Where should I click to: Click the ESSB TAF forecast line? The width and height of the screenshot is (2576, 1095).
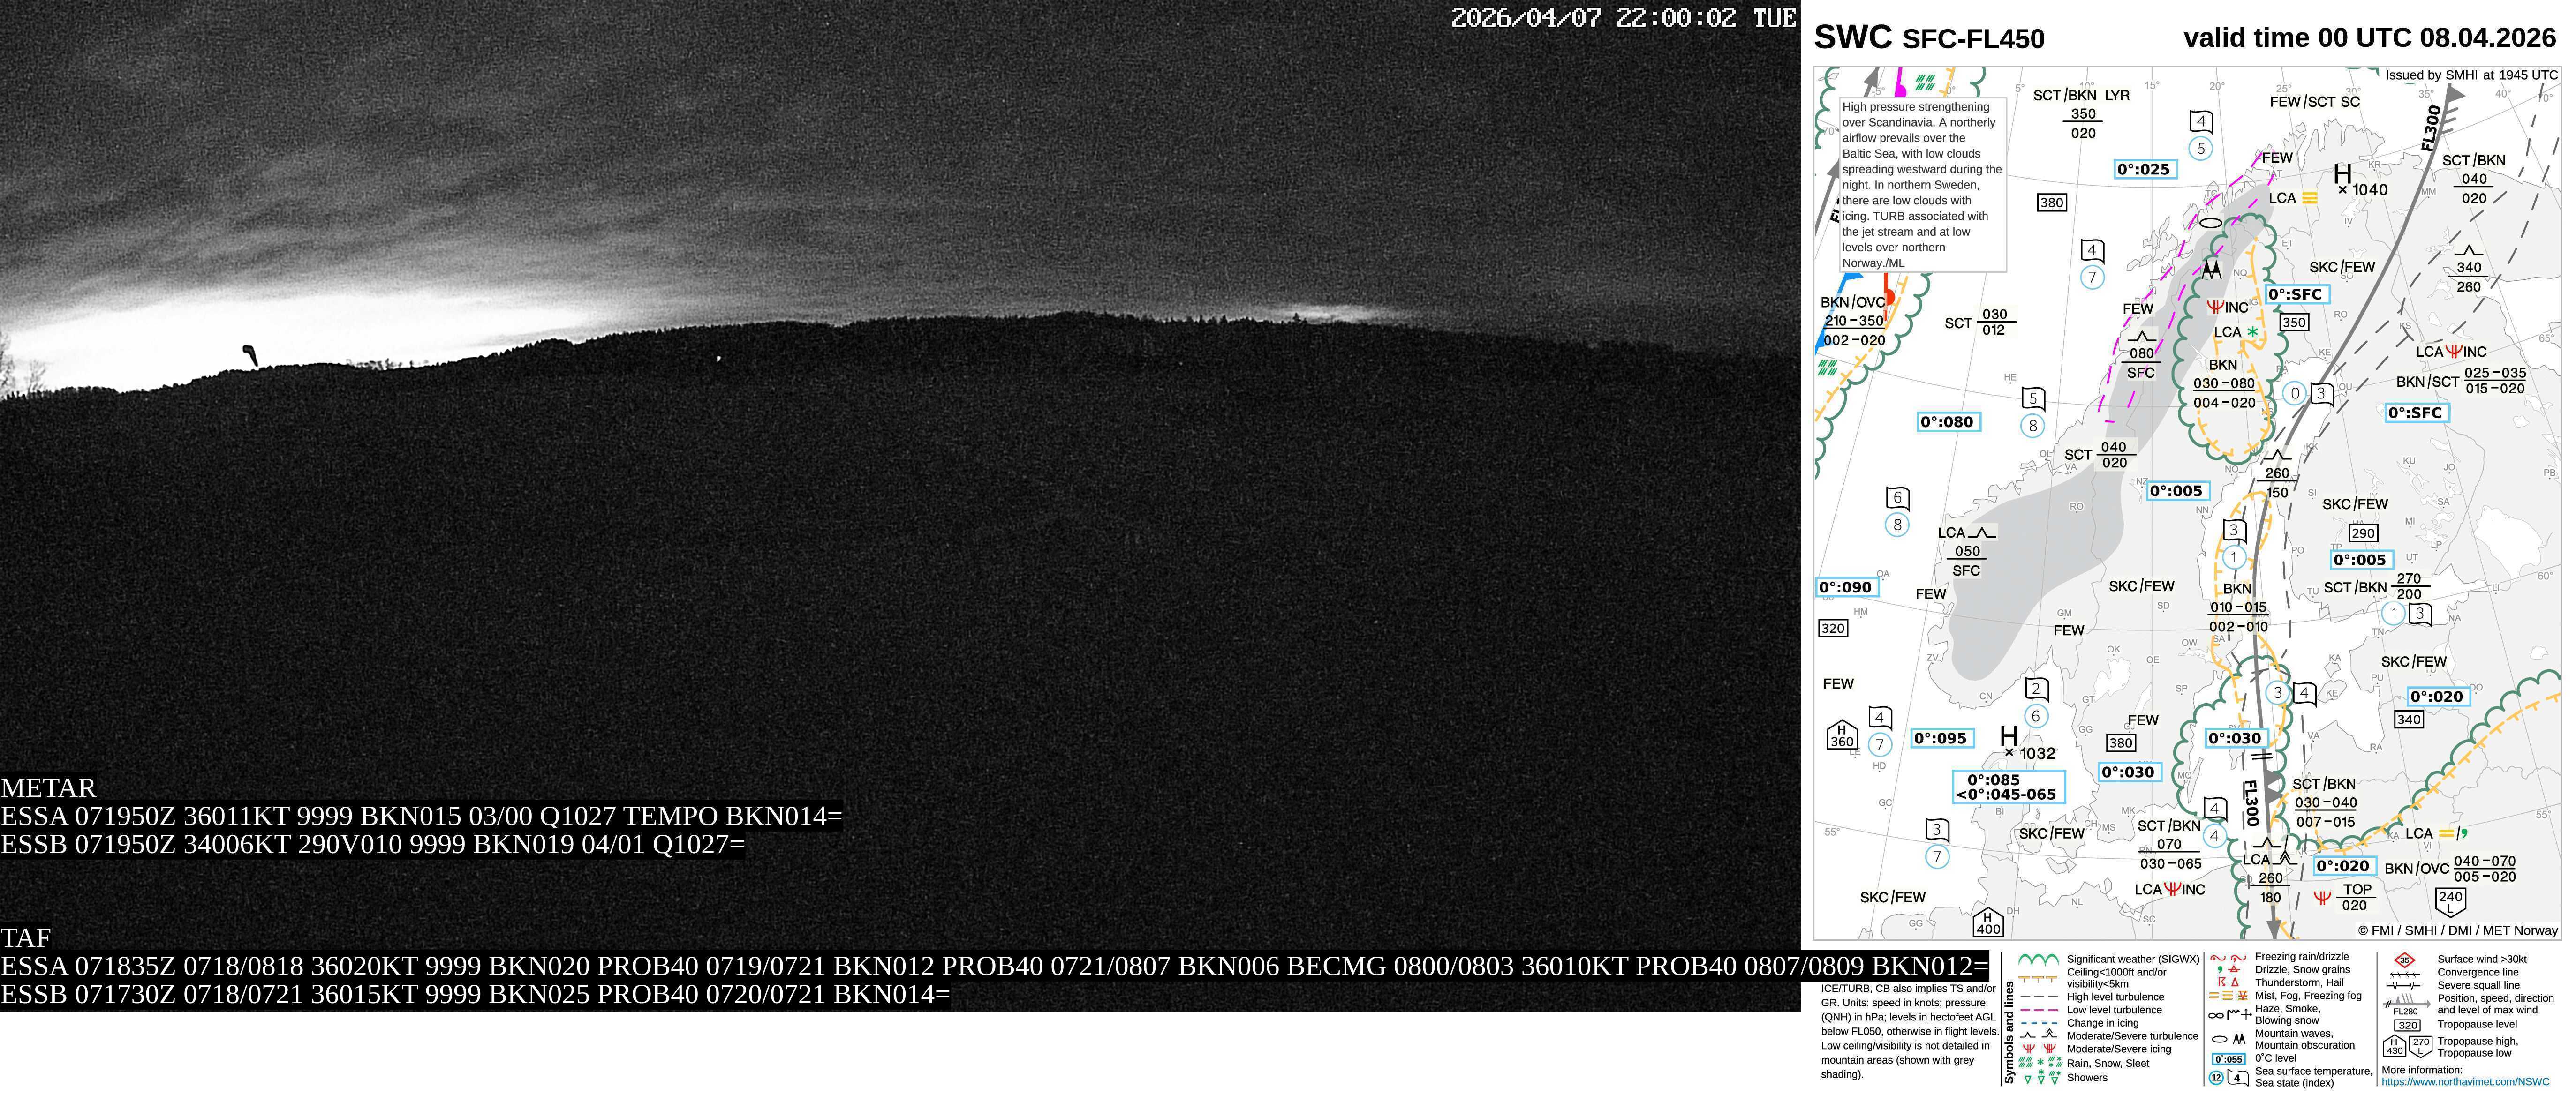pyautogui.click(x=475, y=995)
